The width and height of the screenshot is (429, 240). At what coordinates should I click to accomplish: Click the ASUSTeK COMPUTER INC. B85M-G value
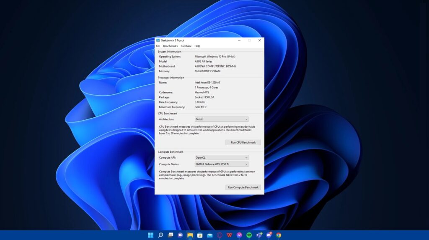coord(215,66)
